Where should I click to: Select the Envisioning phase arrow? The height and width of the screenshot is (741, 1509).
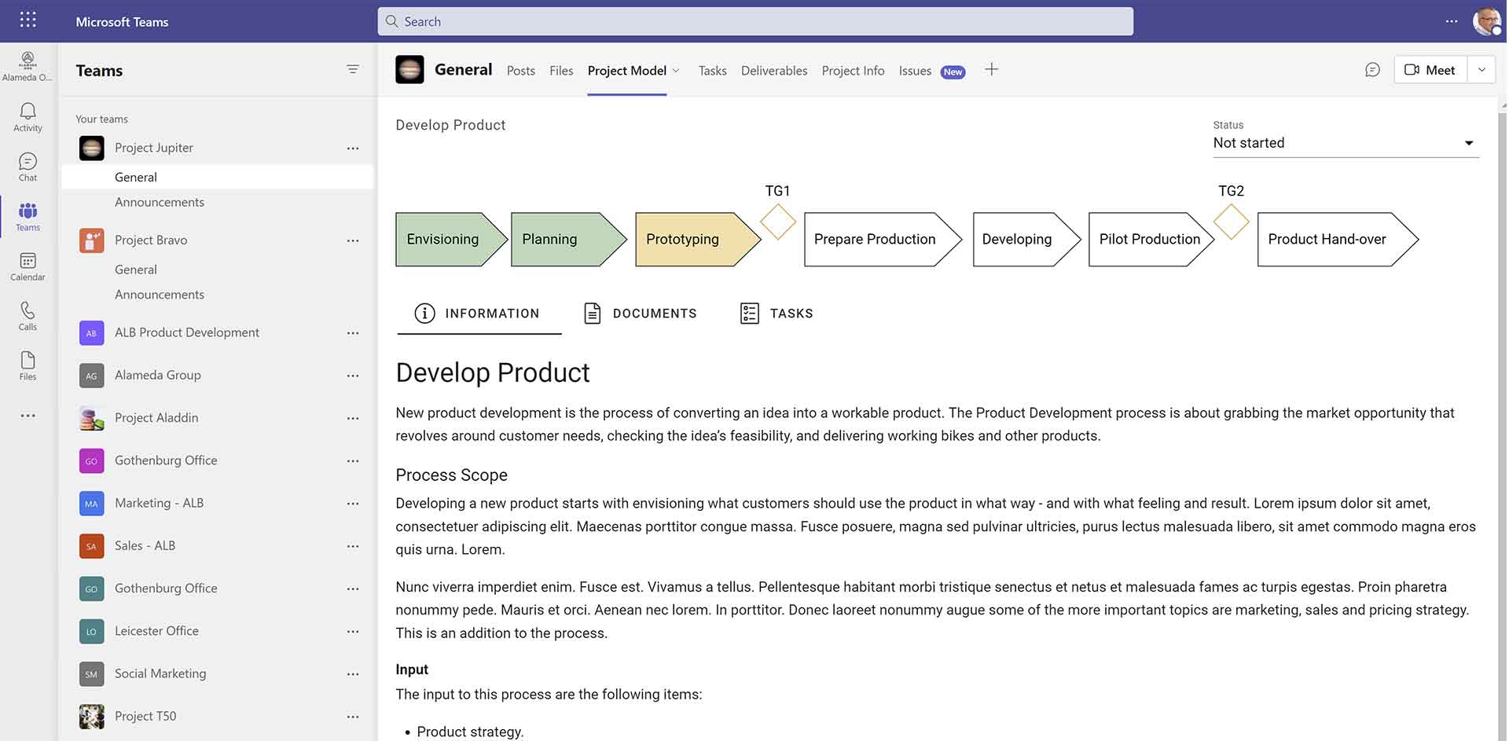451,240
